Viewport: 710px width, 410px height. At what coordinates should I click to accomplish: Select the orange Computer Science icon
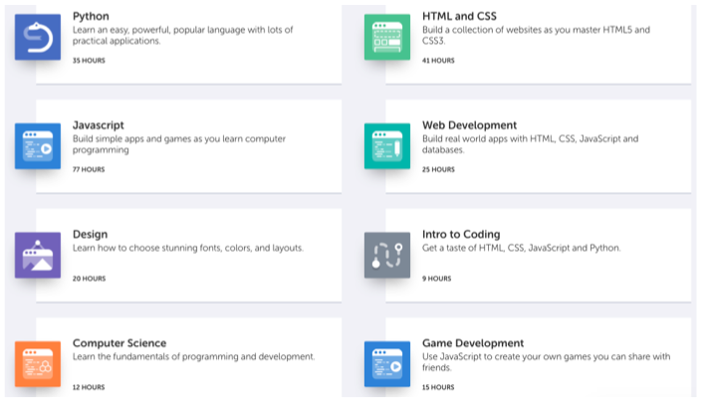[x=38, y=364]
